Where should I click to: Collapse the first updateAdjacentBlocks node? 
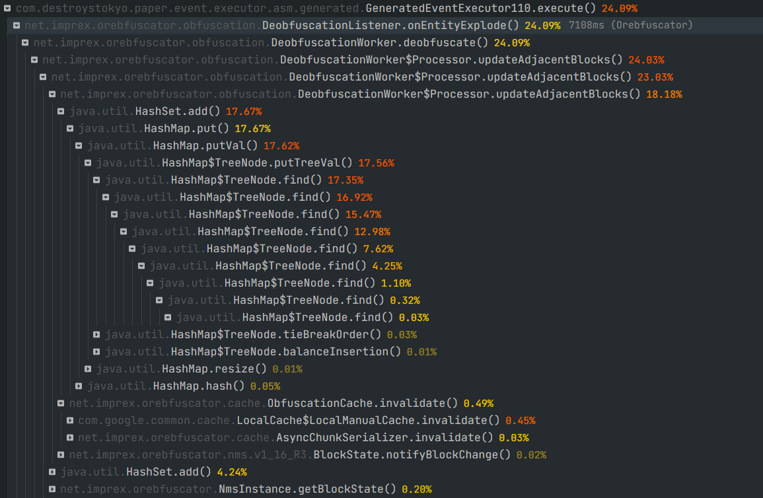point(34,59)
